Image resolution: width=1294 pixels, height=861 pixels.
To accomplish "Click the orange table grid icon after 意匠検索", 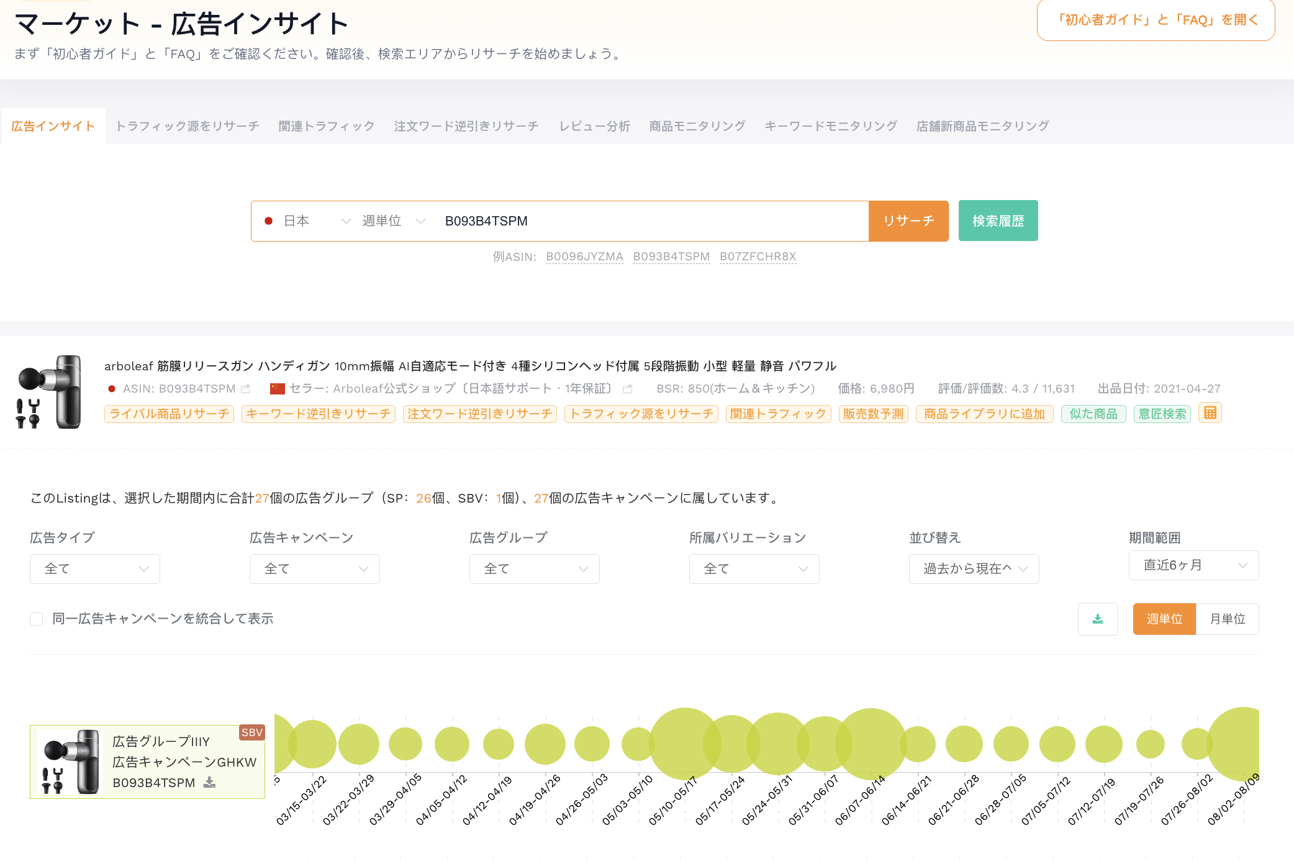I will [x=1210, y=413].
